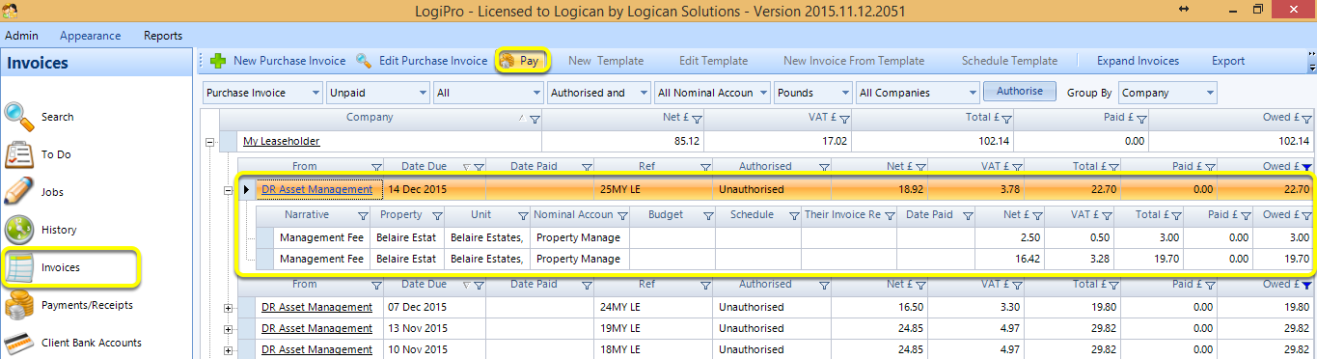Image resolution: width=1317 pixels, height=359 pixels.
Task: Open the All filter dropdown
Action: pos(488,93)
